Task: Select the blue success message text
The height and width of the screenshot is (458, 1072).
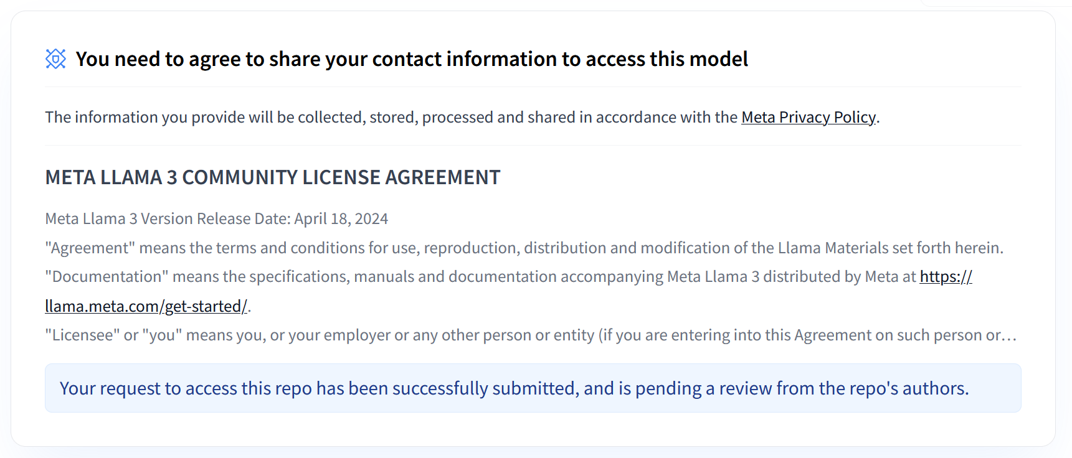Action: click(x=514, y=388)
